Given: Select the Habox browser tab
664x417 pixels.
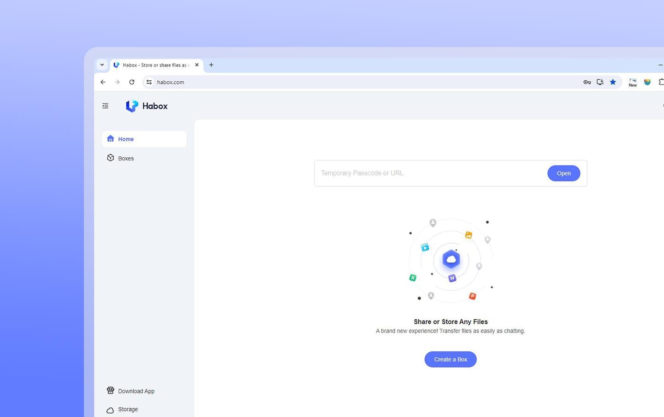Looking at the screenshot, I should [x=156, y=65].
